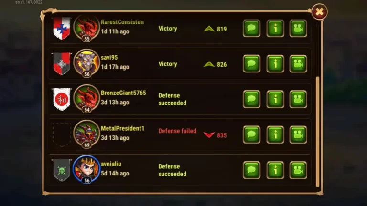Viewport: 367px width, 206px height.
Task: Watch replay of avnialiu defense
Action: [298, 170]
